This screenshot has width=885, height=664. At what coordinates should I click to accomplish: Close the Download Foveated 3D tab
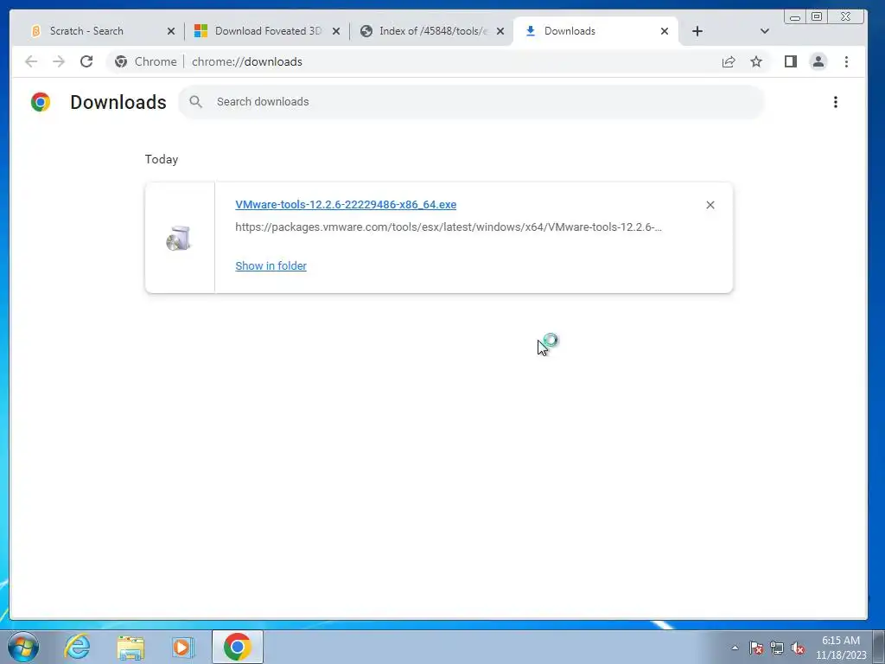[336, 32]
